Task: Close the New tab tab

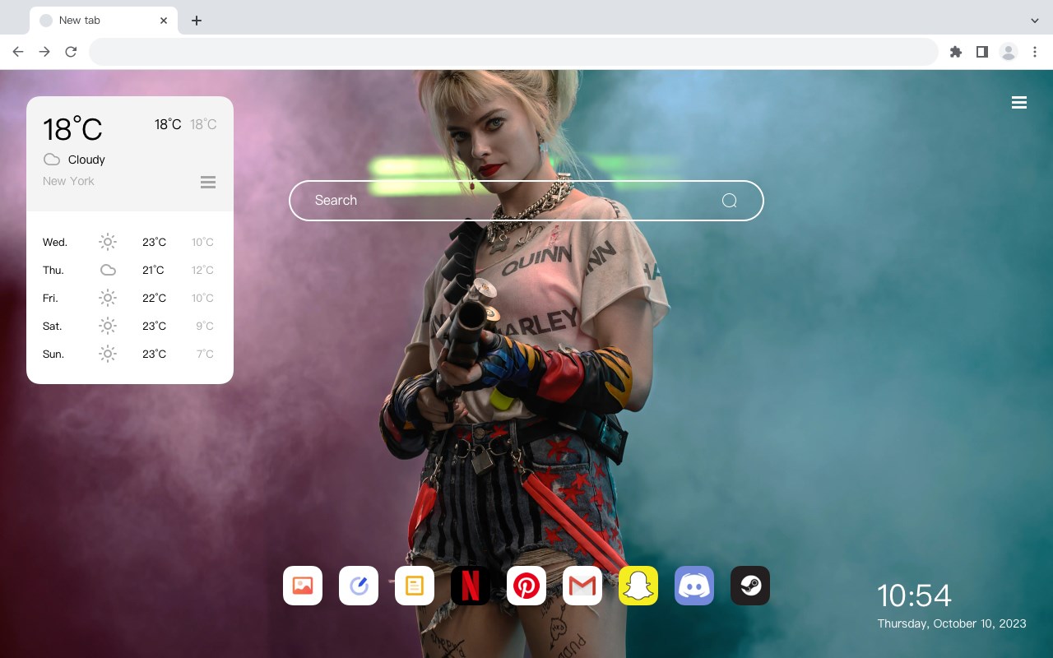Action: click(165, 20)
